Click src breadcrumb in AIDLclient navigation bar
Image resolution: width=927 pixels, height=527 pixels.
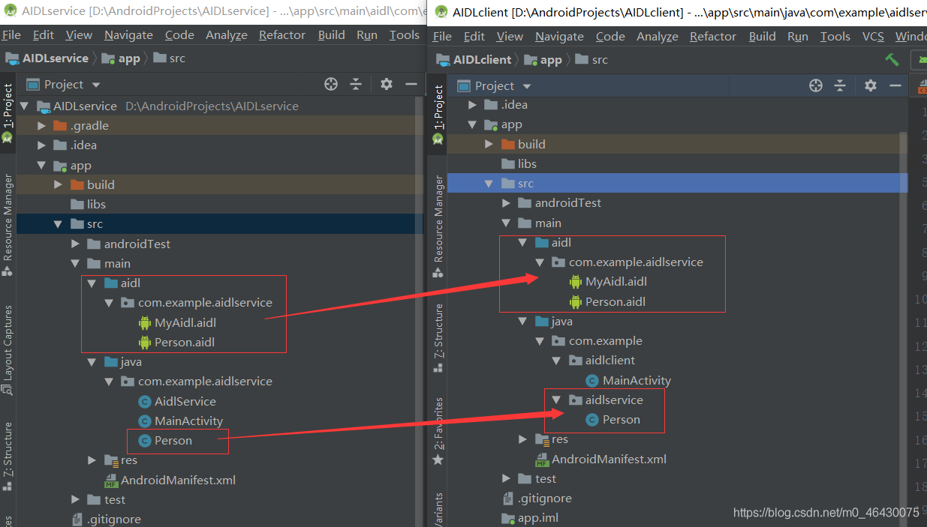(x=591, y=59)
